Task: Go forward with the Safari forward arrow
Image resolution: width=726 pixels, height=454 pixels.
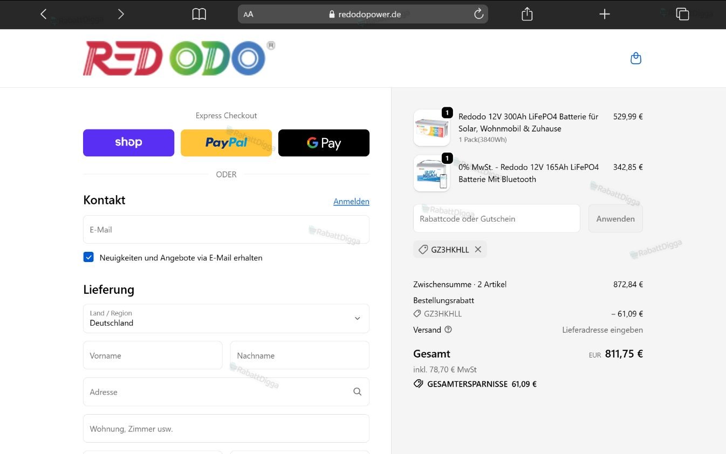Action: pyautogui.click(x=121, y=14)
